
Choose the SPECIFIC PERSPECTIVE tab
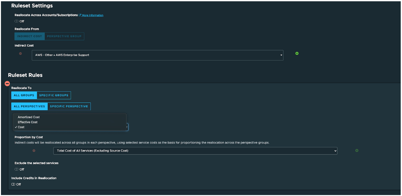(69, 106)
